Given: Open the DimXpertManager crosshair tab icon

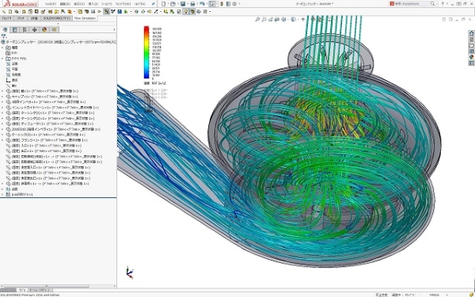Looking at the screenshot, I should pyautogui.click(x=34, y=30).
